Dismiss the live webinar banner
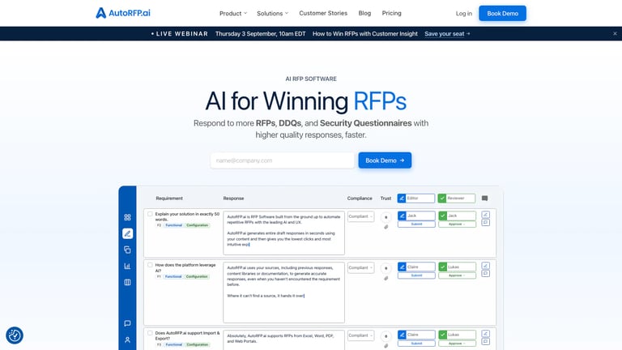The width and height of the screenshot is (622, 350). coord(615,34)
